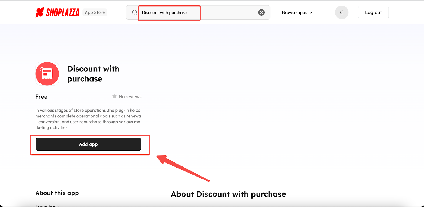Open the App Store label badge
The width and height of the screenshot is (424, 207).
click(x=95, y=12)
